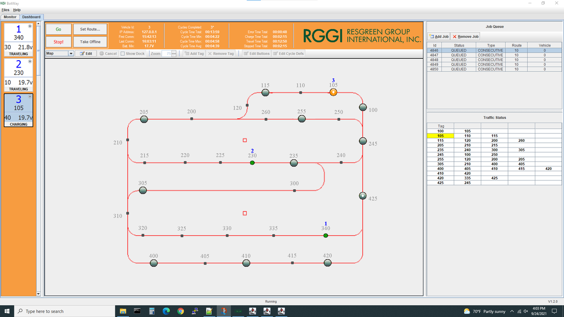This screenshot has width=564, height=317.
Task: Increase the Zoom value with up arrow
Action: [173, 52]
